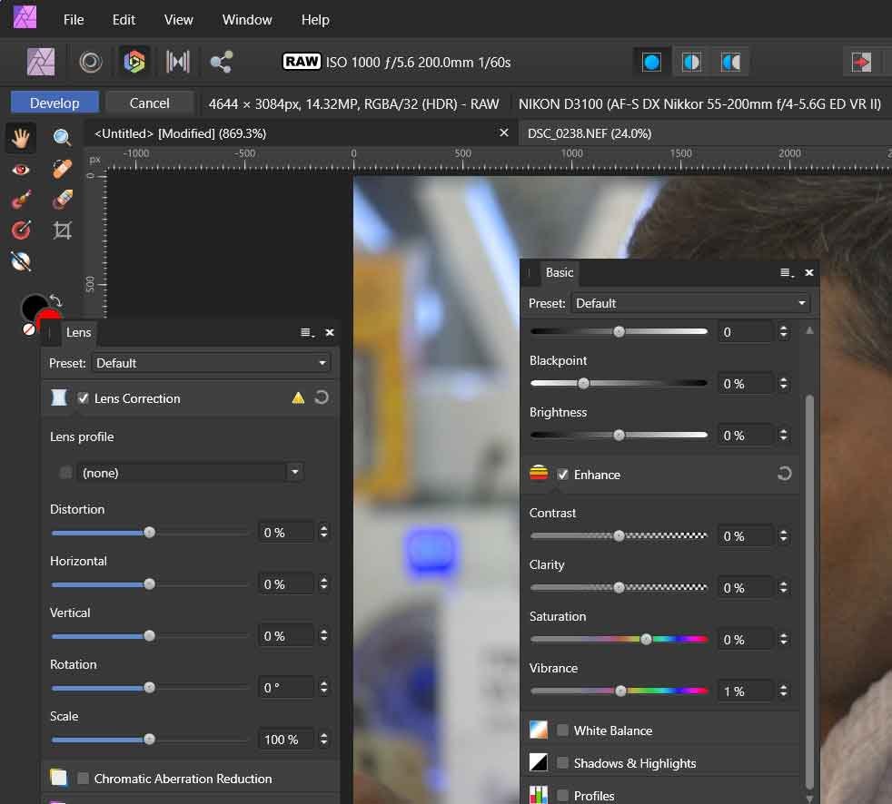The image size is (892, 804).
Task: Switch to the Tone Mapping persona
Action: [x=177, y=62]
